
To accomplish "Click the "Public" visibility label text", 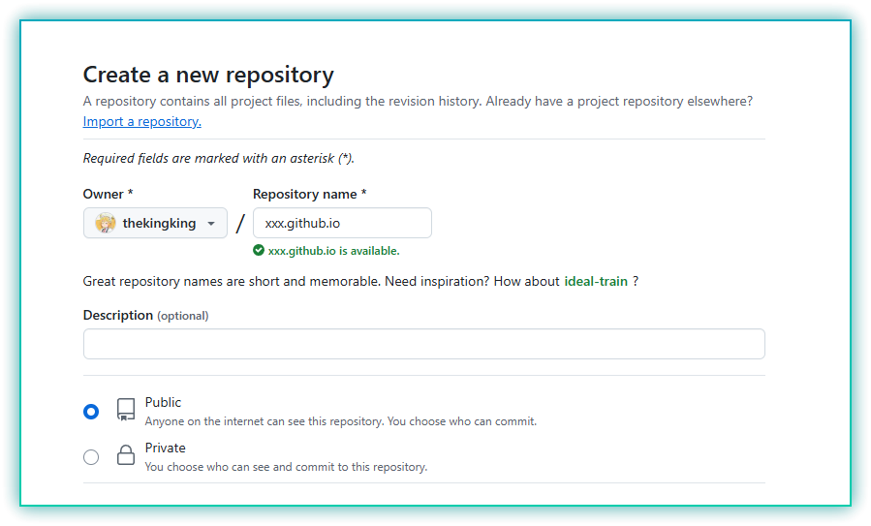I will pos(163,402).
